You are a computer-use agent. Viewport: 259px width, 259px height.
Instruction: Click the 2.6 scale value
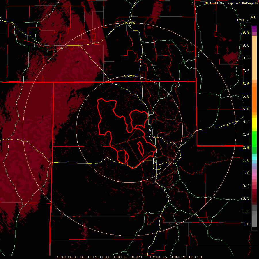click(x=246, y=148)
